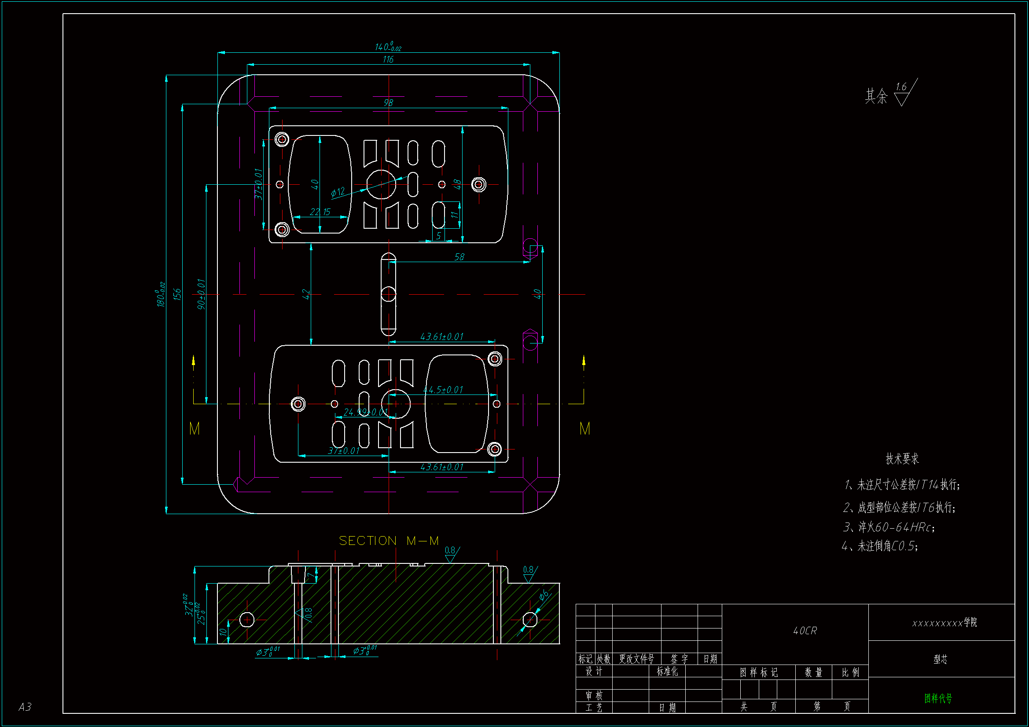The image size is (1029, 727).
Task: Click the circle in the central slot
Action: pos(389,294)
